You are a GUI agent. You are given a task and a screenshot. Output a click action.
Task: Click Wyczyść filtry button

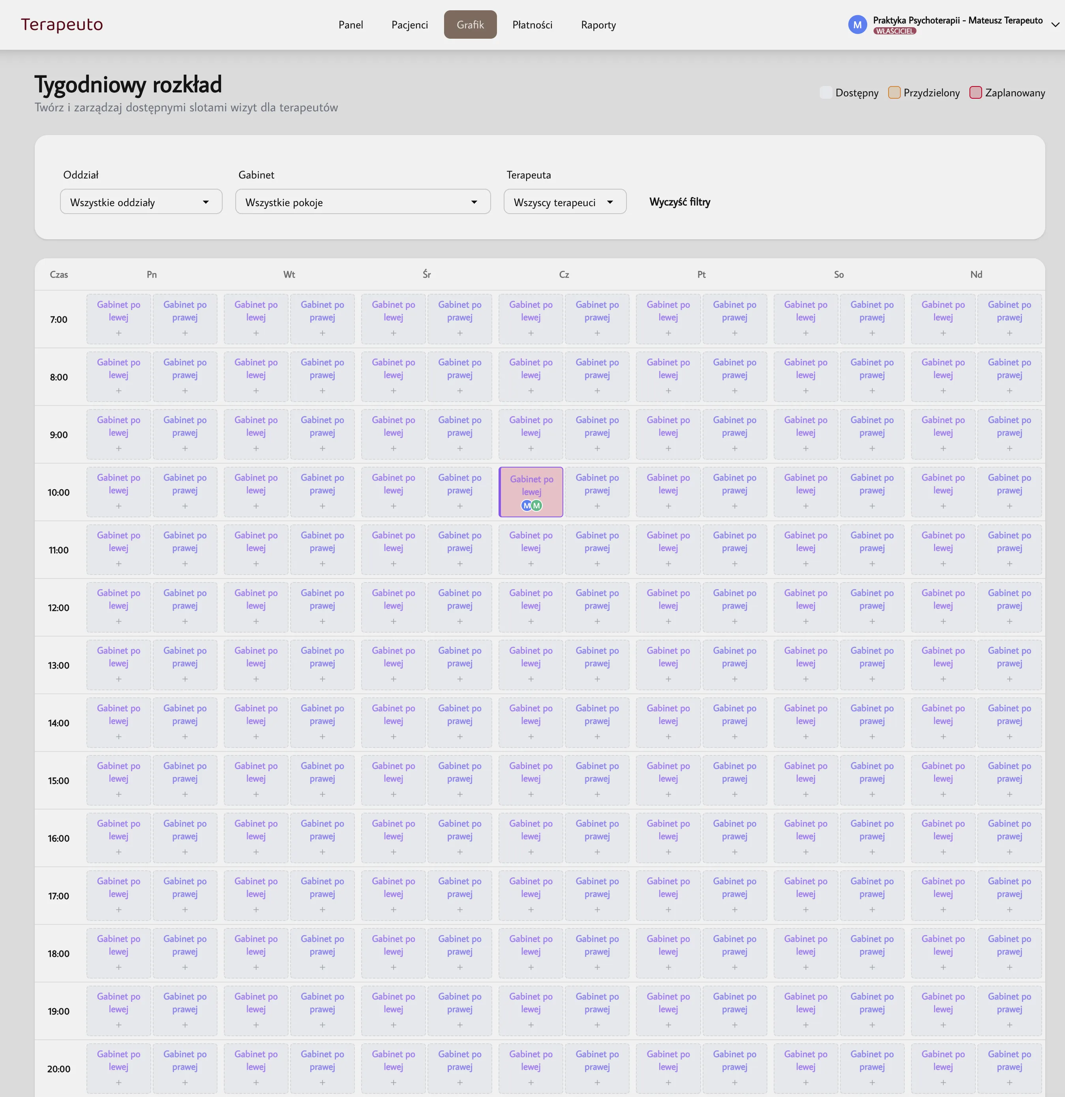[x=679, y=202]
